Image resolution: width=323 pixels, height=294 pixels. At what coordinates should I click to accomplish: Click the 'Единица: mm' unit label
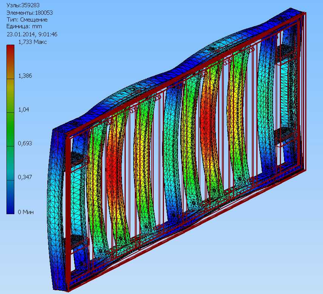pos(24,26)
